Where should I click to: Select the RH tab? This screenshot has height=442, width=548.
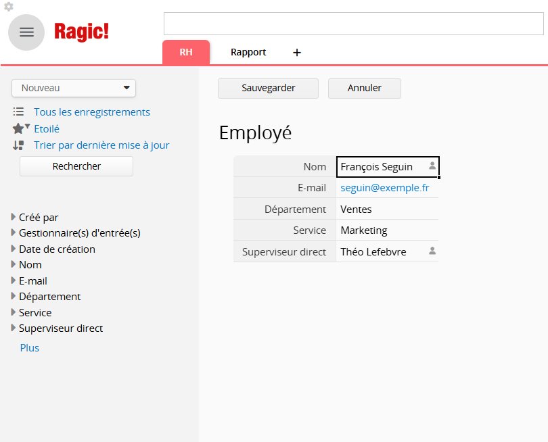[x=186, y=53]
